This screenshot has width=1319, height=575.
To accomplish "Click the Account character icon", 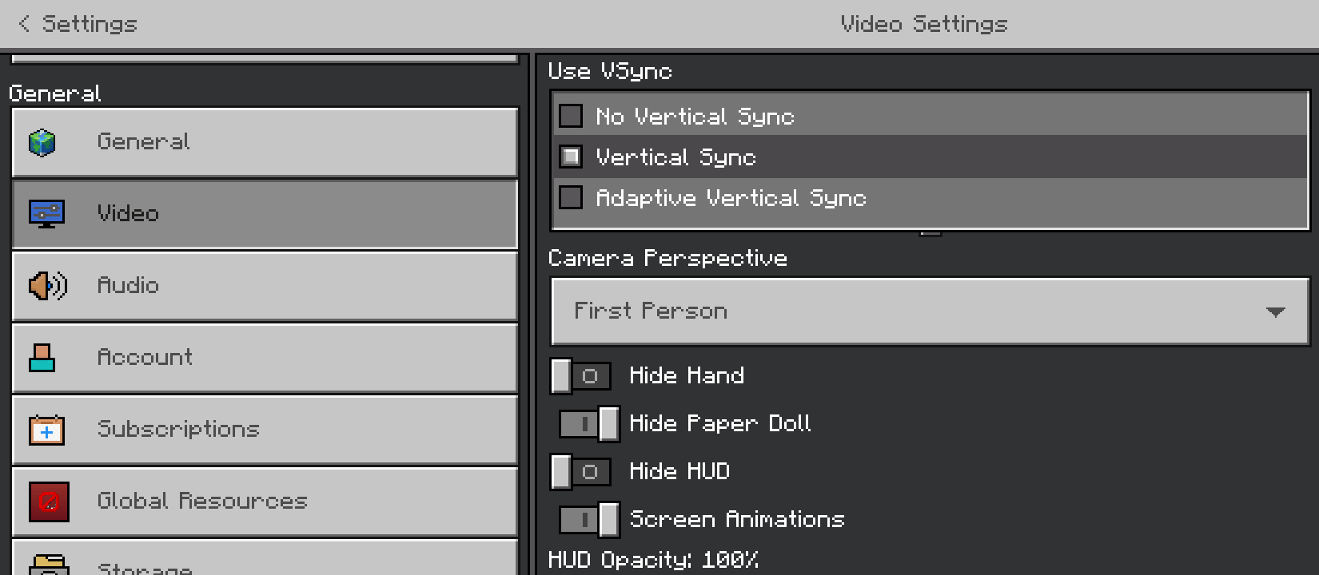I will [42, 358].
